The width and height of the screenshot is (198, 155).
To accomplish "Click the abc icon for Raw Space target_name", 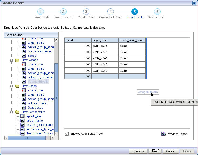I will 24,95.
